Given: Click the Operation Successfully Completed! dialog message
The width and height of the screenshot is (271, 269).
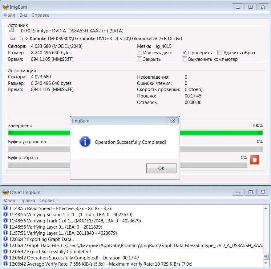Looking at the screenshot, I should (130, 142).
